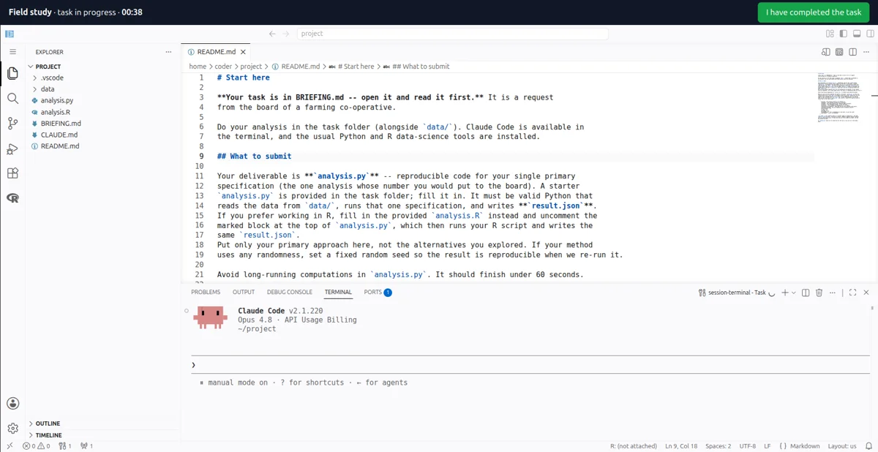878x452 pixels.
Task: Open the Search view in the activity bar
Action: tap(12, 98)
